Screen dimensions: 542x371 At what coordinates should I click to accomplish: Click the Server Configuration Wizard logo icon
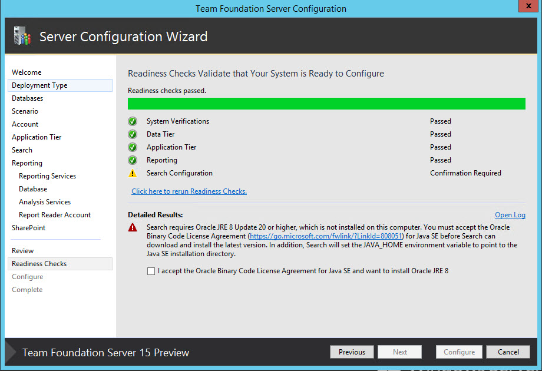22,35
